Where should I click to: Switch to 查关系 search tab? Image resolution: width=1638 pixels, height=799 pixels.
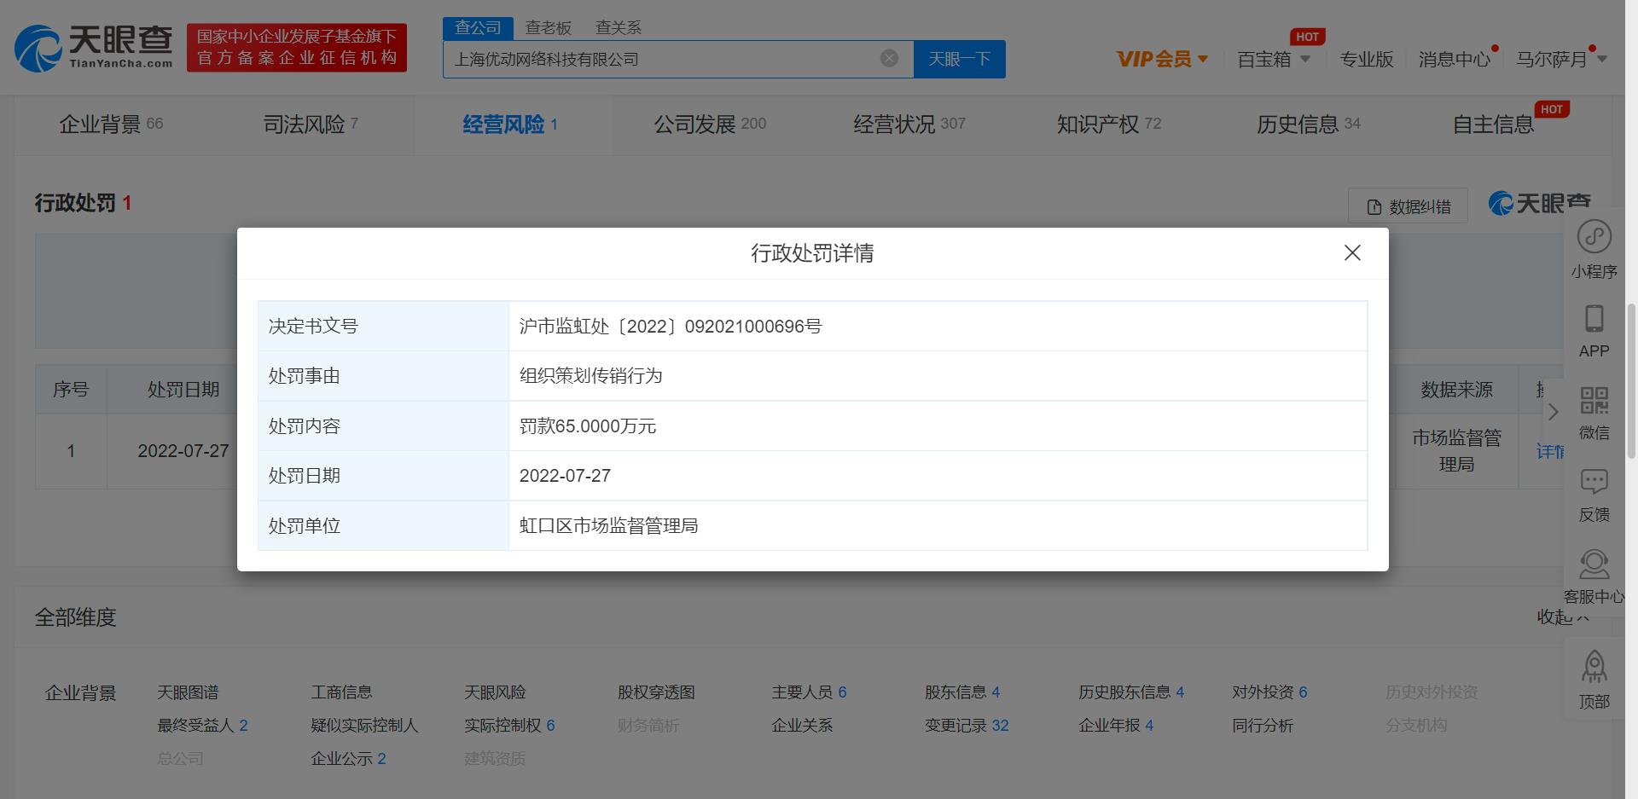point(618,27)
